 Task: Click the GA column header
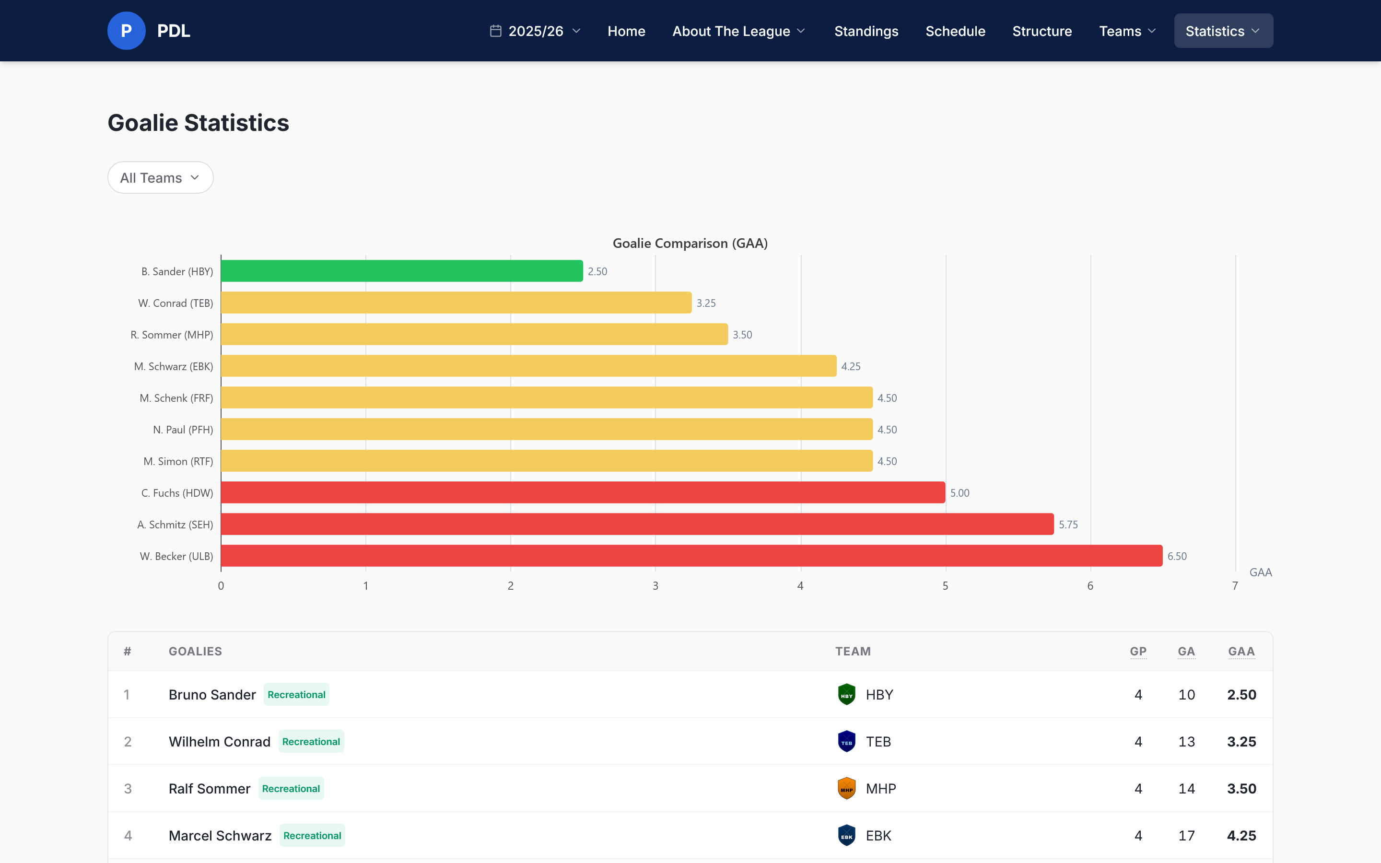click(x=1186, y=651)
